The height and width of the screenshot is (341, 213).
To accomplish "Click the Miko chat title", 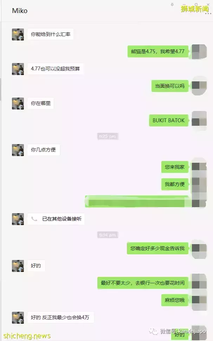I will 20,11.
